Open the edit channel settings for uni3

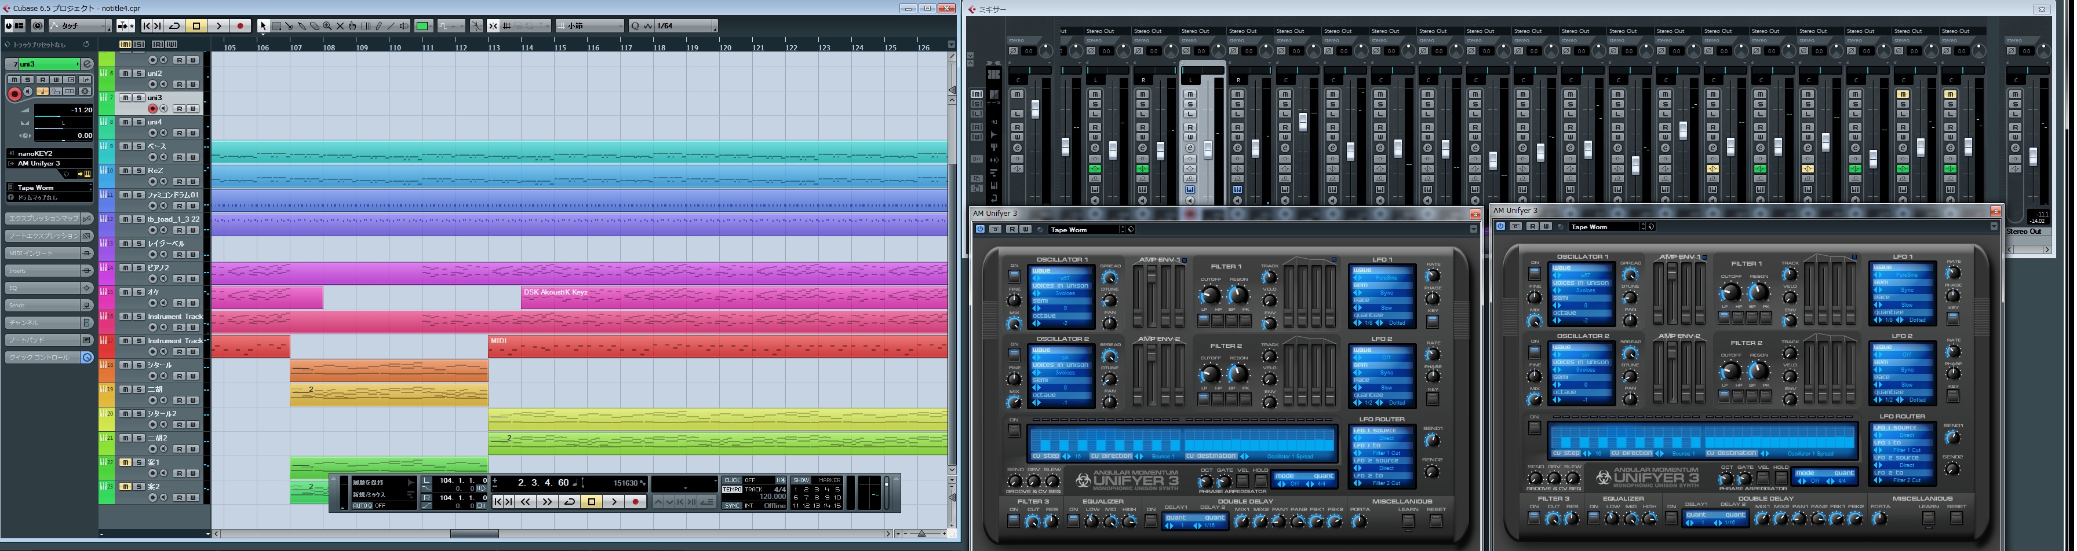(87, 64)
